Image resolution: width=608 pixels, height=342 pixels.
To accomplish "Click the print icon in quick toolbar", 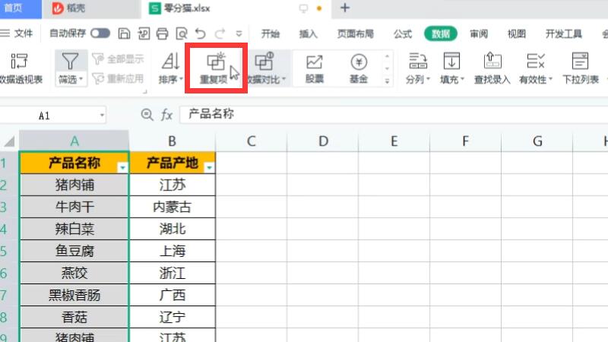I will tap(161, 33).
